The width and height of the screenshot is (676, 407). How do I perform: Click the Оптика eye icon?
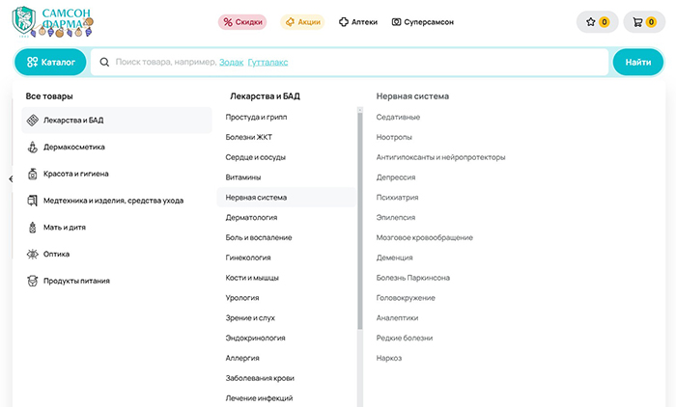tap(33, 255)
